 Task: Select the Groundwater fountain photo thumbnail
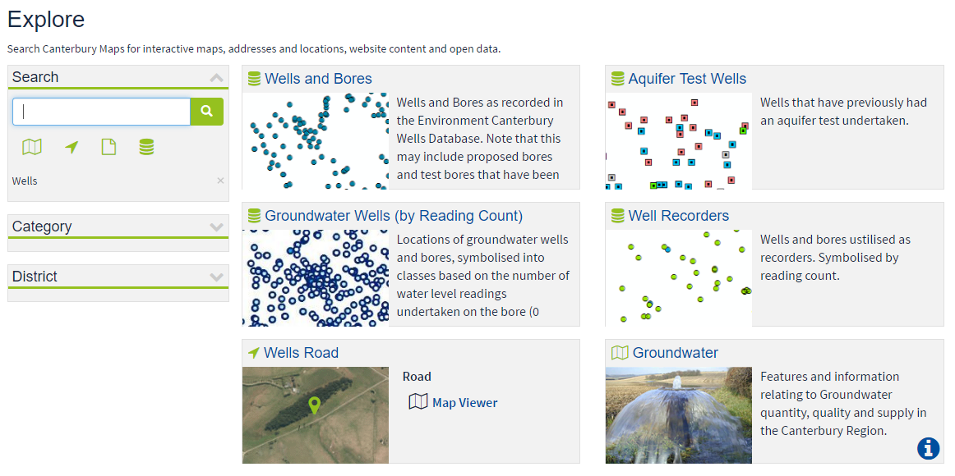point(679,415)
